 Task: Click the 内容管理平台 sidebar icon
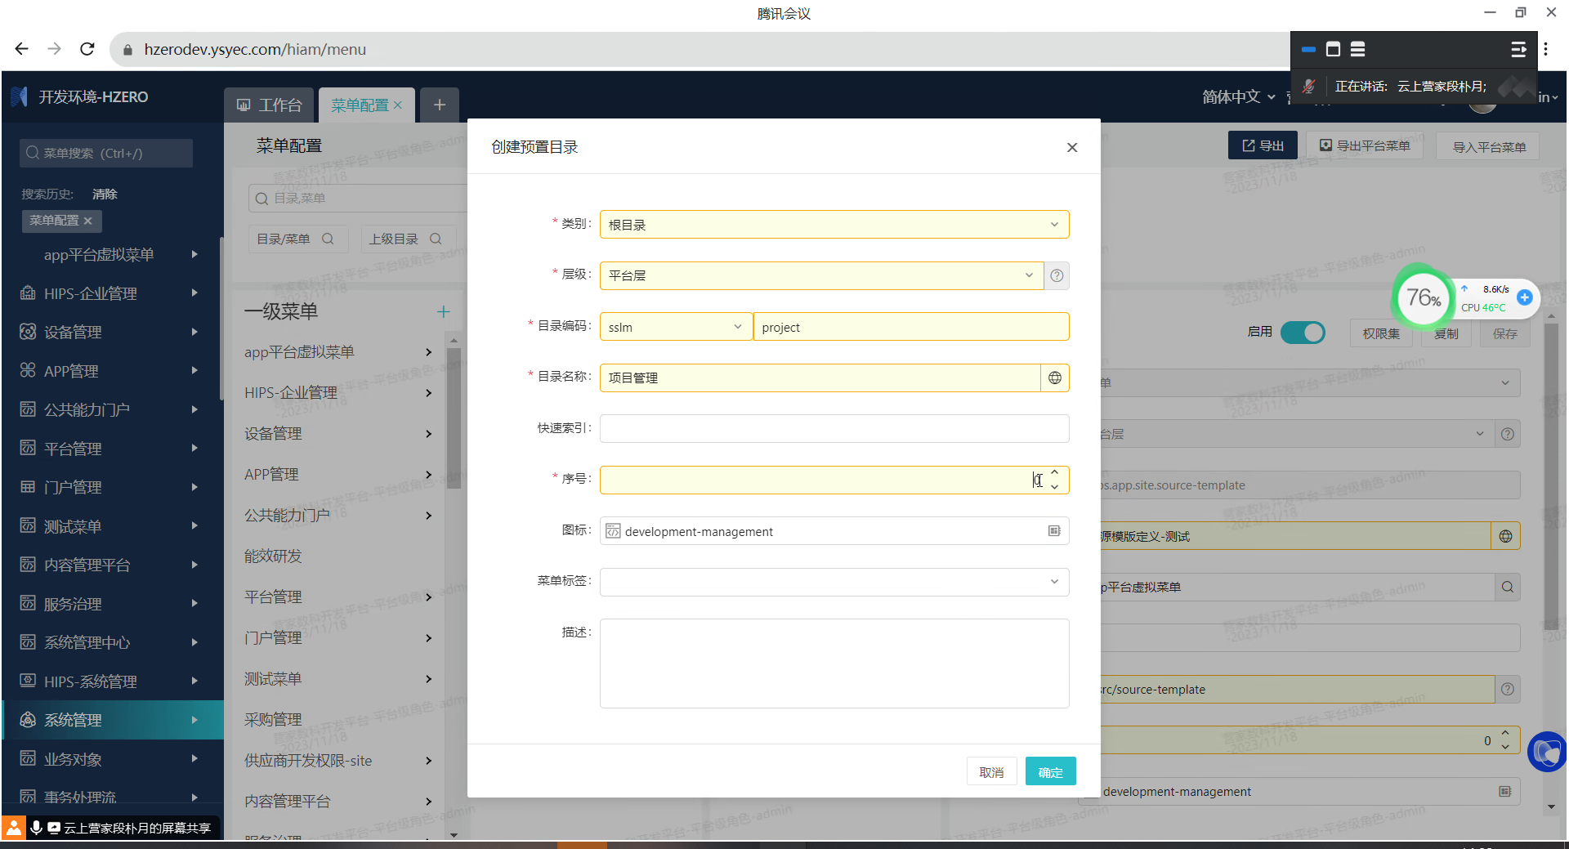[28, 565]
